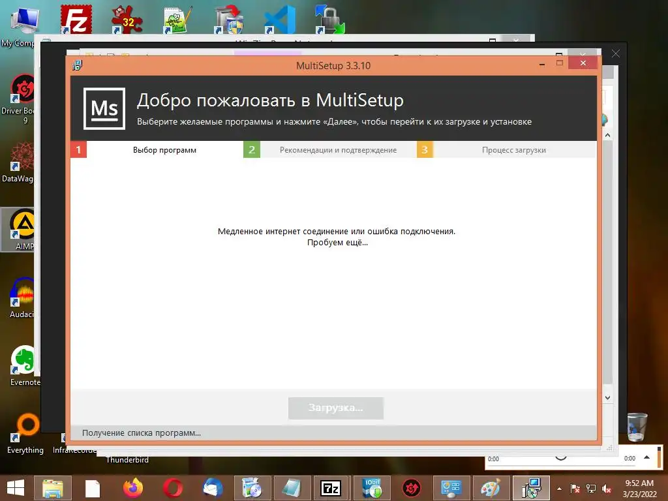Open the FileZilla desktop shortcut
Viewport: 668px width, 501px height.
pos(76,19)
